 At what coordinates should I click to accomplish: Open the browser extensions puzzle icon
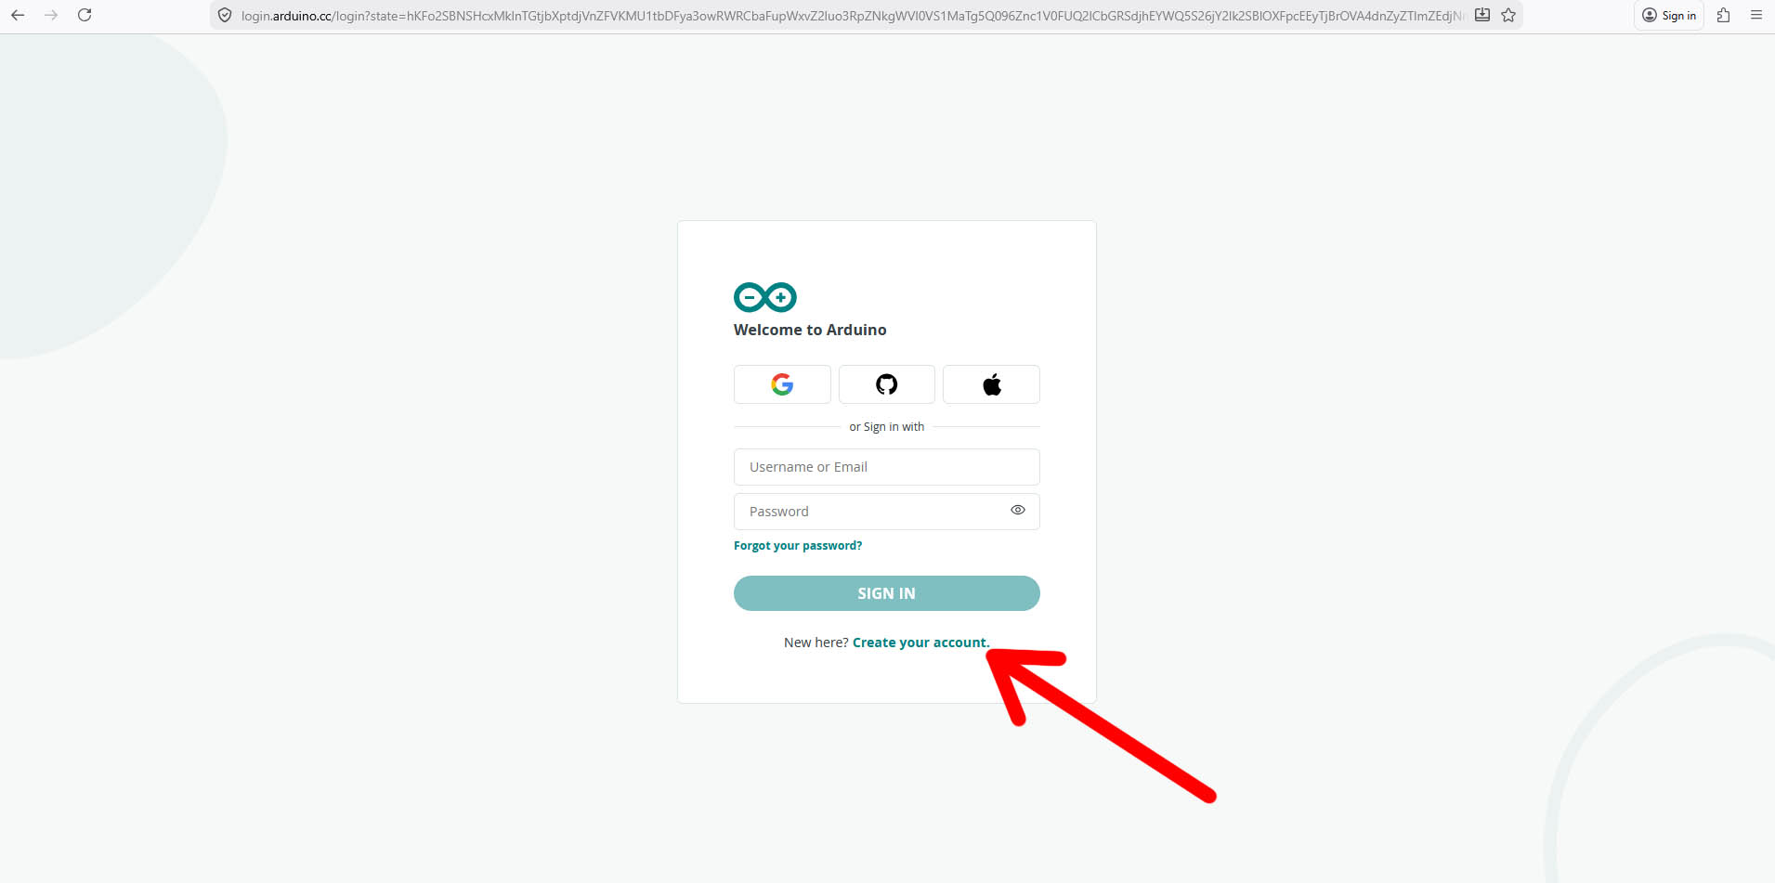click(x=1723, y=16)
